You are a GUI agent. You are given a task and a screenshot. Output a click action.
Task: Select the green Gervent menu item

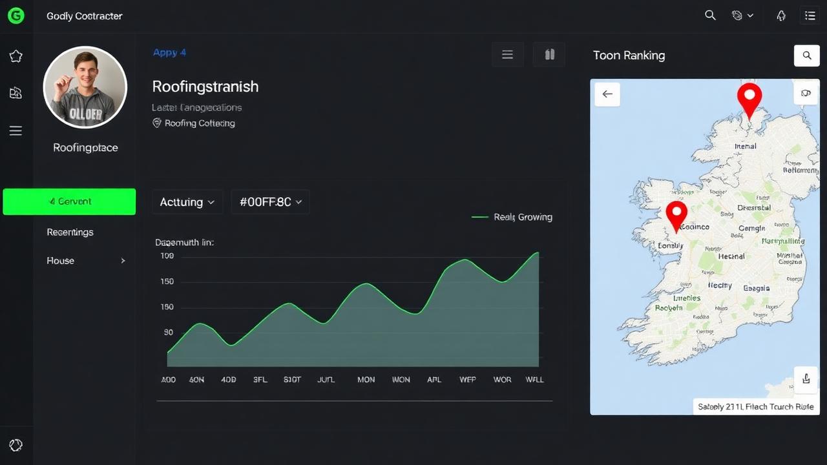tap(69, 201)
